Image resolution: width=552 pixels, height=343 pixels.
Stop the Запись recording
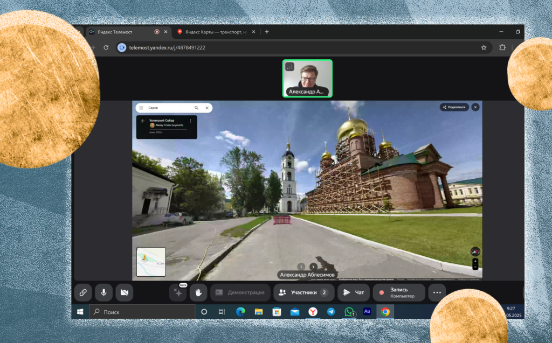[x=399, y=292]
